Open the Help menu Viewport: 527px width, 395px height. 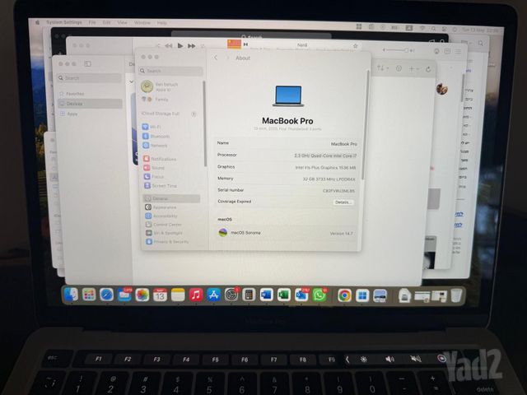(x=162, y=23)
